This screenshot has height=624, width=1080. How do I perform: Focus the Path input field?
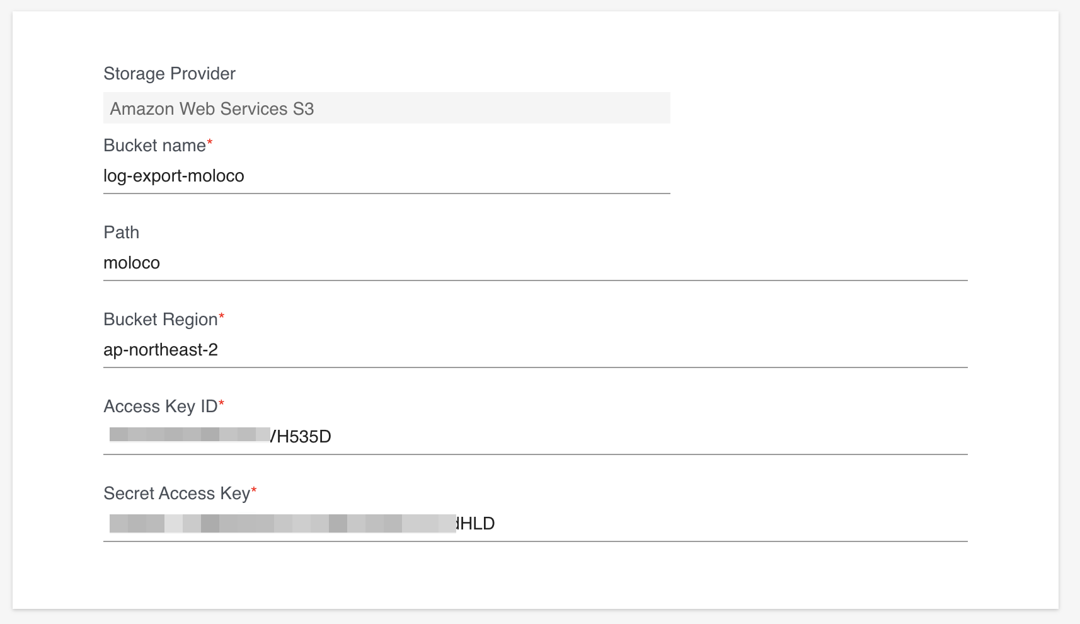point(535,263)
